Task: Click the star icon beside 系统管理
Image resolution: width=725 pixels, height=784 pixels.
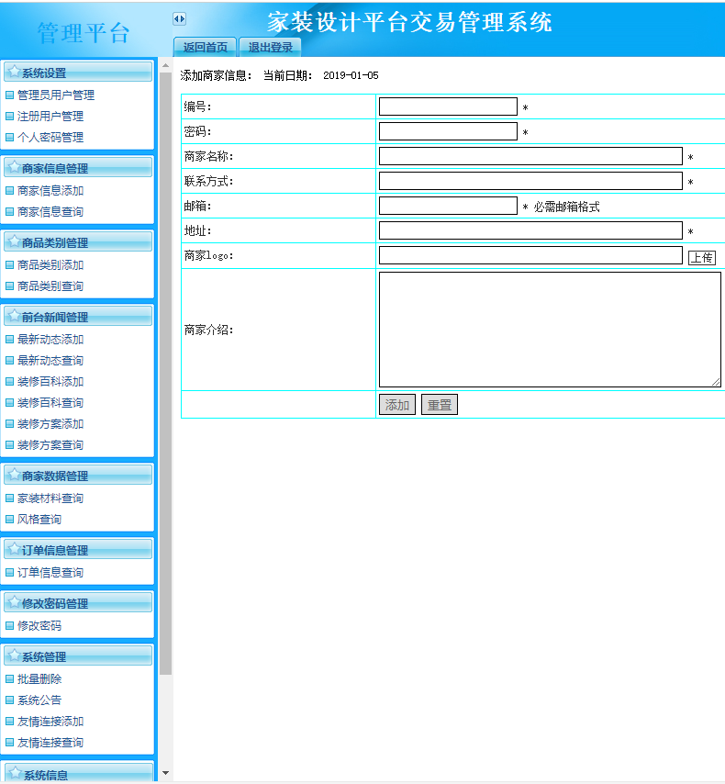Action: coord(14,655)
